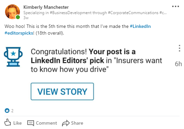Click the Comment speech bubble icon
Viewport: 184px width, 129px height.
coord(31,123)
